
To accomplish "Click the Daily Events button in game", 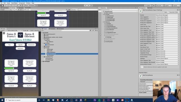I will [20, 48].
